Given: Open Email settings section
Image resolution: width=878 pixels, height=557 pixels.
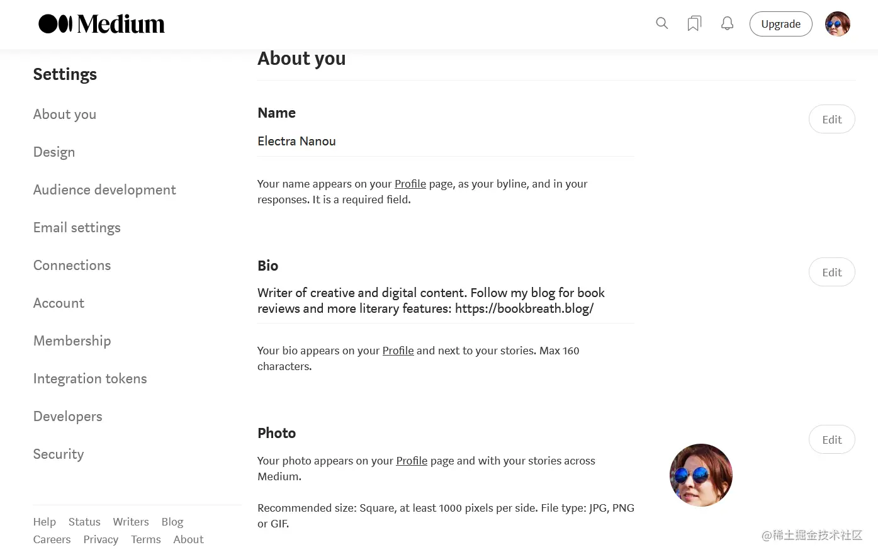Looking at the screenshot, I should [x=77, y=227].
